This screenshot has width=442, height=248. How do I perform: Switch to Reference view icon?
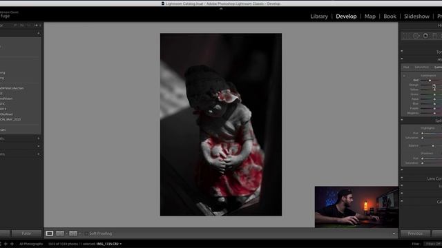pos(60,234)
